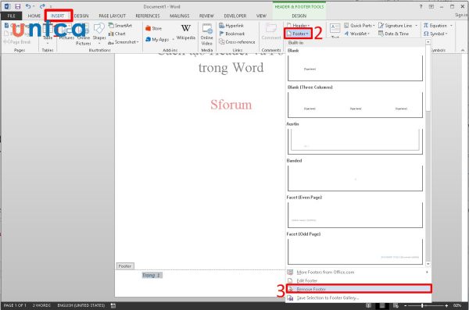Click the Sign in link
The height and width of the screenshot is (310, 469).
pos(461,15)
